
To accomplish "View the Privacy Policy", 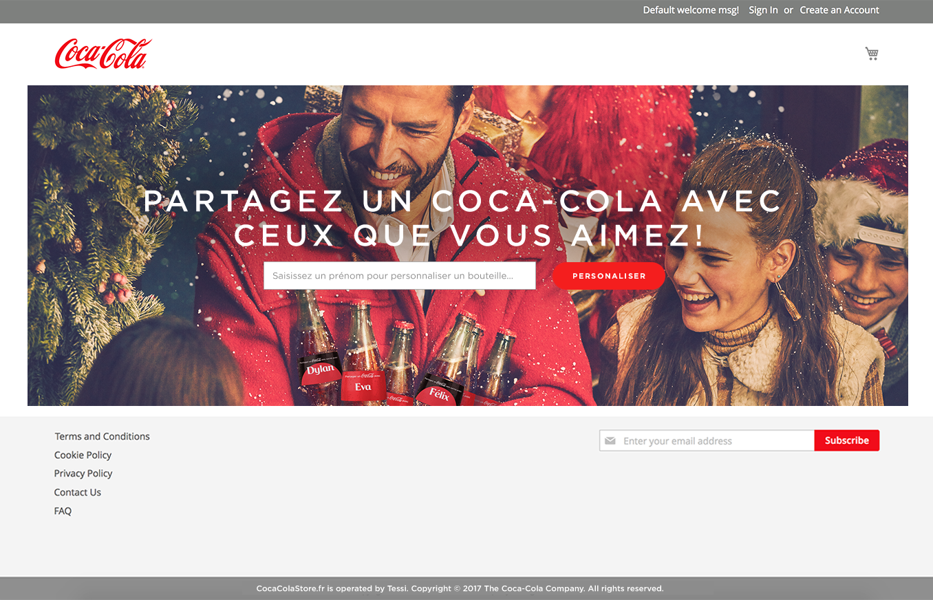I will click(83, 473).
